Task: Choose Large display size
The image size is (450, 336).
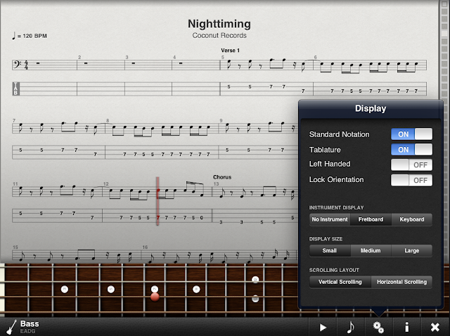Action: coord(412,250)
